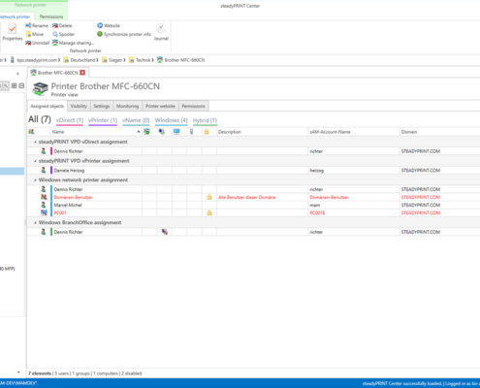Select Dennis Richter under vDirect assignment
This screenshot has width=480, height=388.
click(x=253, y=151)
